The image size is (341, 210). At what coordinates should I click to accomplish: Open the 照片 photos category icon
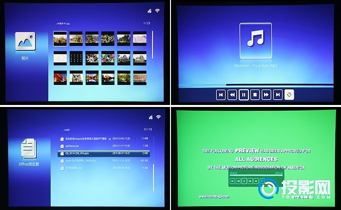point(25,41)
